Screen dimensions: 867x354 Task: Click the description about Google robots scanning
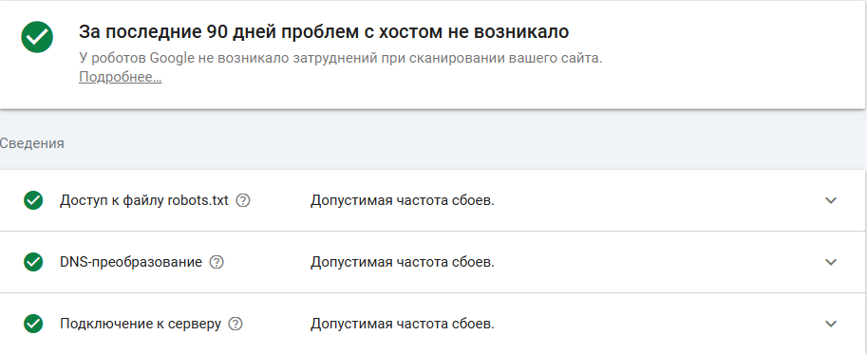tap(341, 59)
